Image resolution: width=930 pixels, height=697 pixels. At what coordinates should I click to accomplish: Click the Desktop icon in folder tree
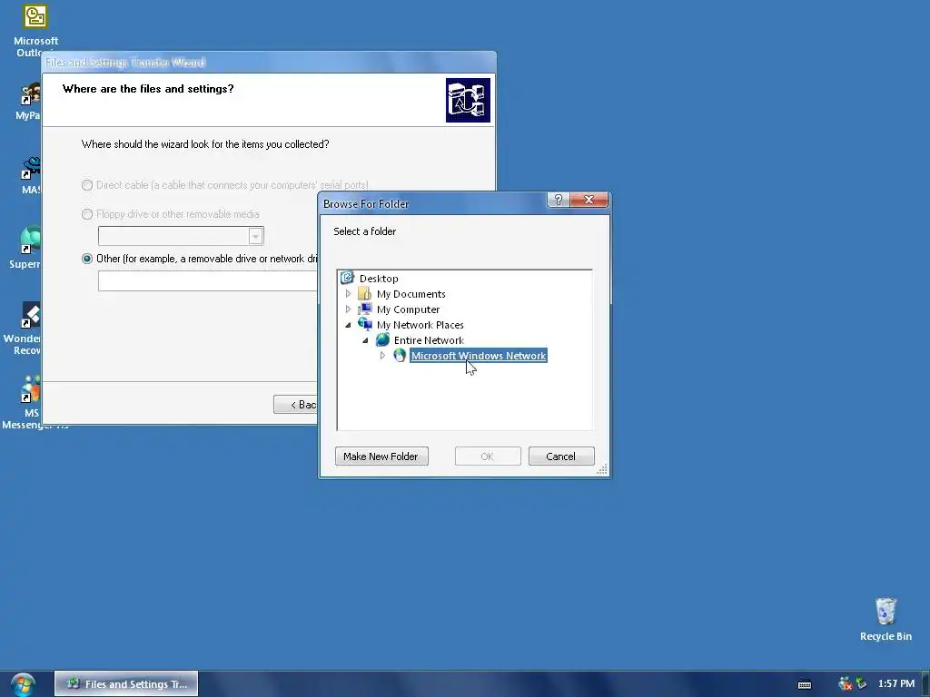click(348, 278)
